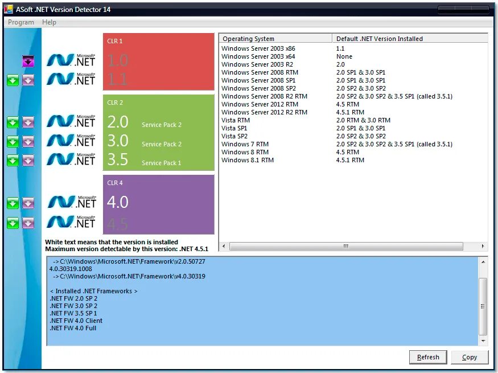
Task: Select the 'Windows Server 2012 R2 RTM' row
Action: click(353, 112)
